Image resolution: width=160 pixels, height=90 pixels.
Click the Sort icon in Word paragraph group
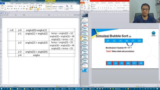[x=41, y=9]
